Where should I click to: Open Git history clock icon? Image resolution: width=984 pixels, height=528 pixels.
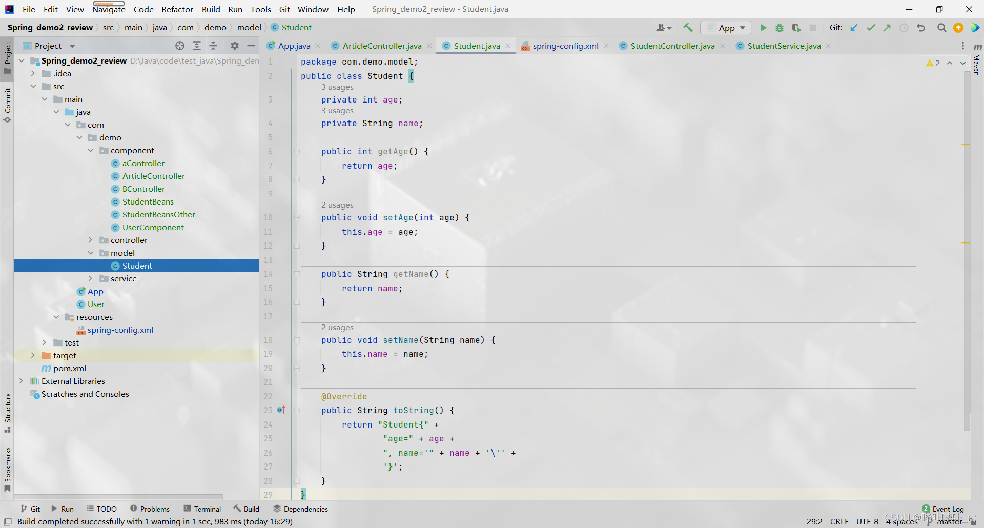pos(904,28)
